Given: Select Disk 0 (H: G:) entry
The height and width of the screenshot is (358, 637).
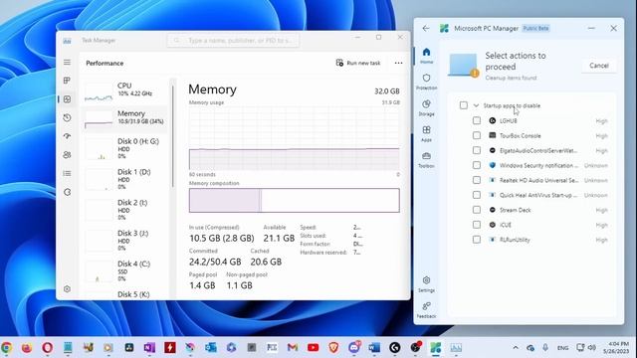Looking at the screenshot, I should [124, 148].
